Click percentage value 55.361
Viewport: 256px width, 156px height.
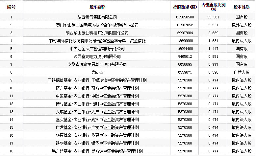(x=213, y=17)
